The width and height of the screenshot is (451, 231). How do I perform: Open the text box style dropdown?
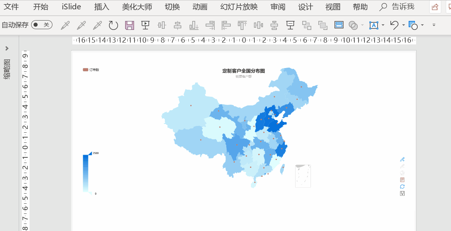(x=383, y=25)
